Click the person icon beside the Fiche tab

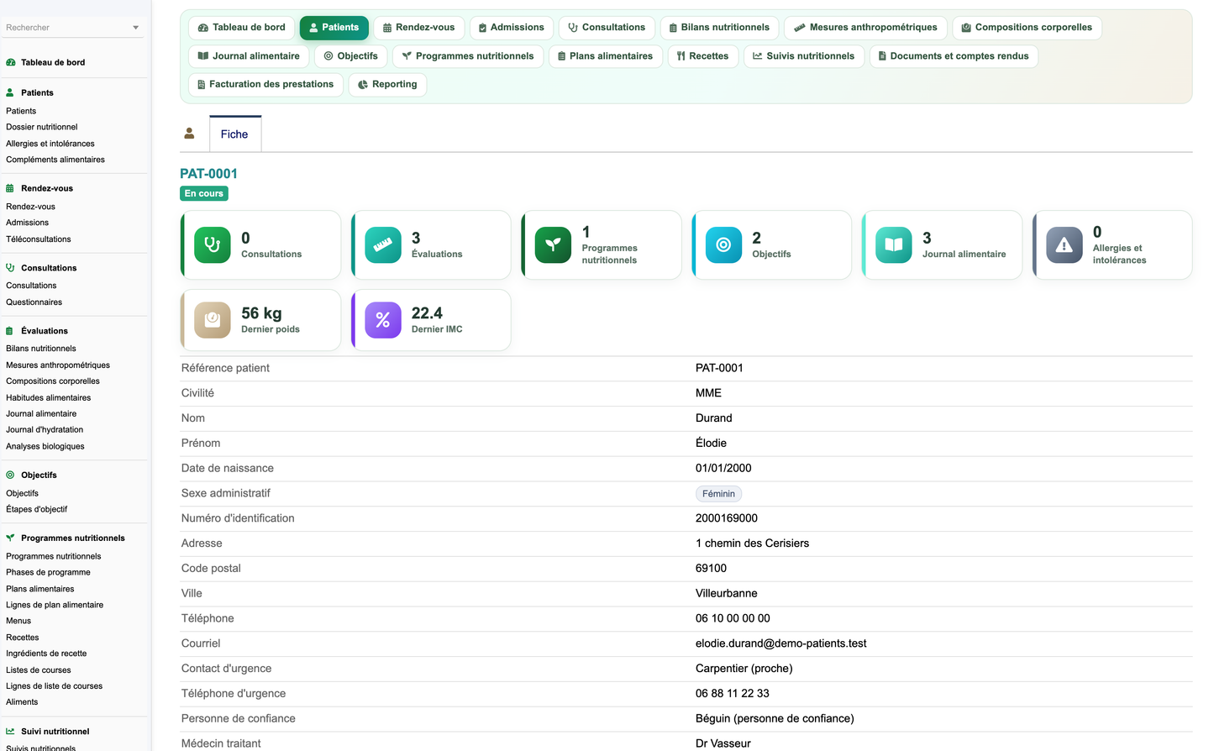pos(189,134)
